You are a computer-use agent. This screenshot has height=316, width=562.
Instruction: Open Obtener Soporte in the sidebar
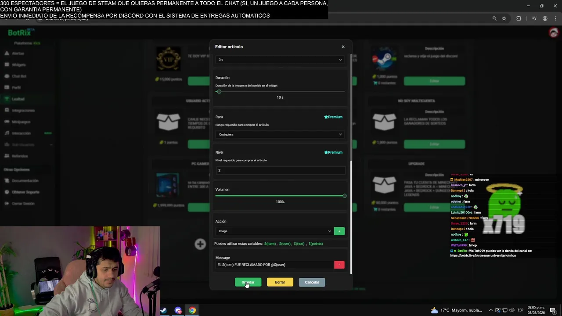(25, 192)
